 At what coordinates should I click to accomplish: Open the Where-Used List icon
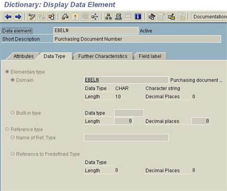click(95, 17)
